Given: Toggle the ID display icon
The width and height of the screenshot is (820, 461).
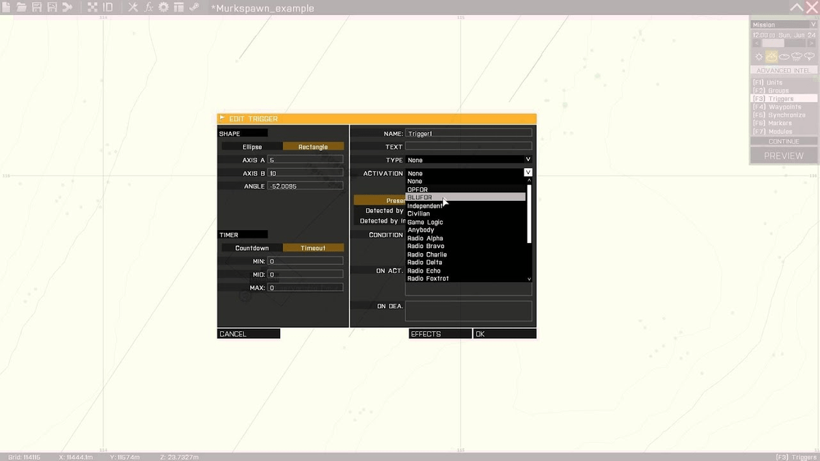Looking at the screenshot, I should point(108,8).
